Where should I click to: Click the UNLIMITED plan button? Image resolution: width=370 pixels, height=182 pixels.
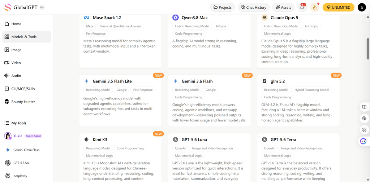pos(338,7)
